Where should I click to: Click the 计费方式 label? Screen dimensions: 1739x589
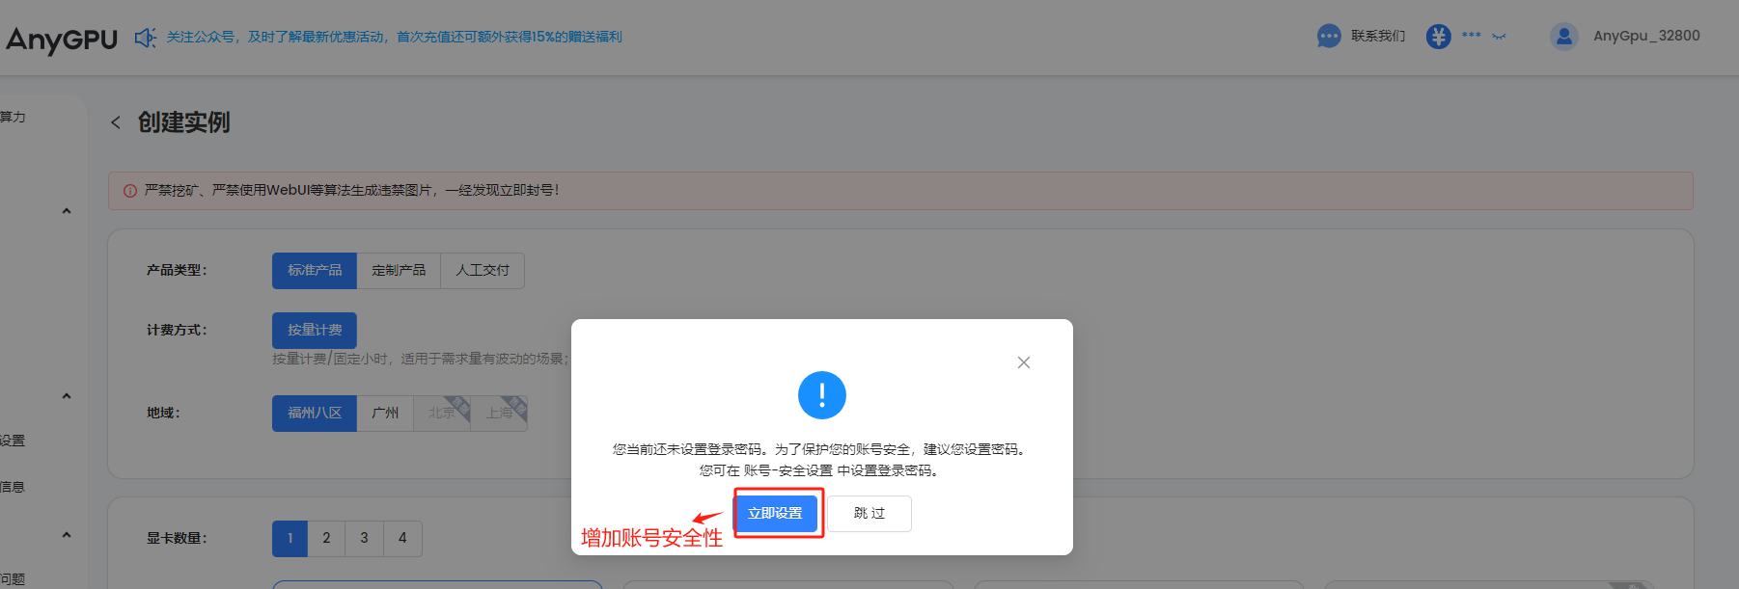coord(177,331)
